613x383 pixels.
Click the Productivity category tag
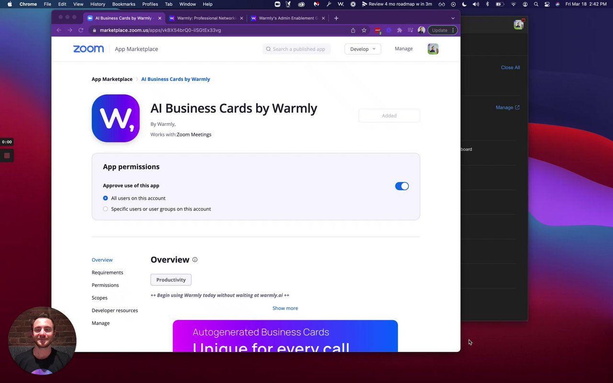click(171, 280)
